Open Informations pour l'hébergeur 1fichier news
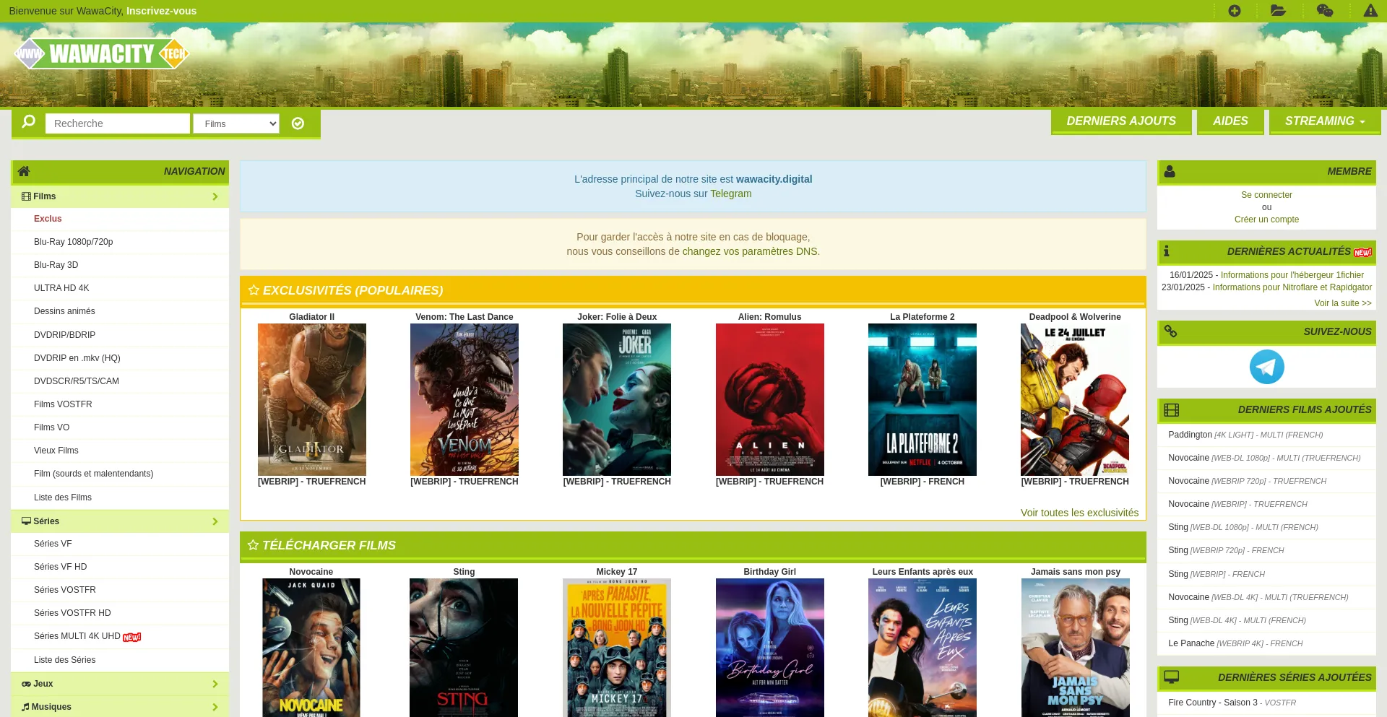1387x717 pixels. [x=1292, y=275]
